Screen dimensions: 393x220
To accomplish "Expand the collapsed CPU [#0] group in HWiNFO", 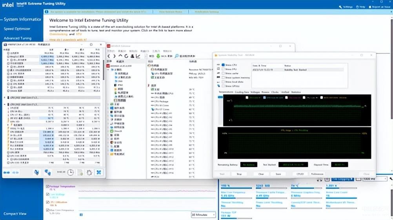I will pos(5,97).
